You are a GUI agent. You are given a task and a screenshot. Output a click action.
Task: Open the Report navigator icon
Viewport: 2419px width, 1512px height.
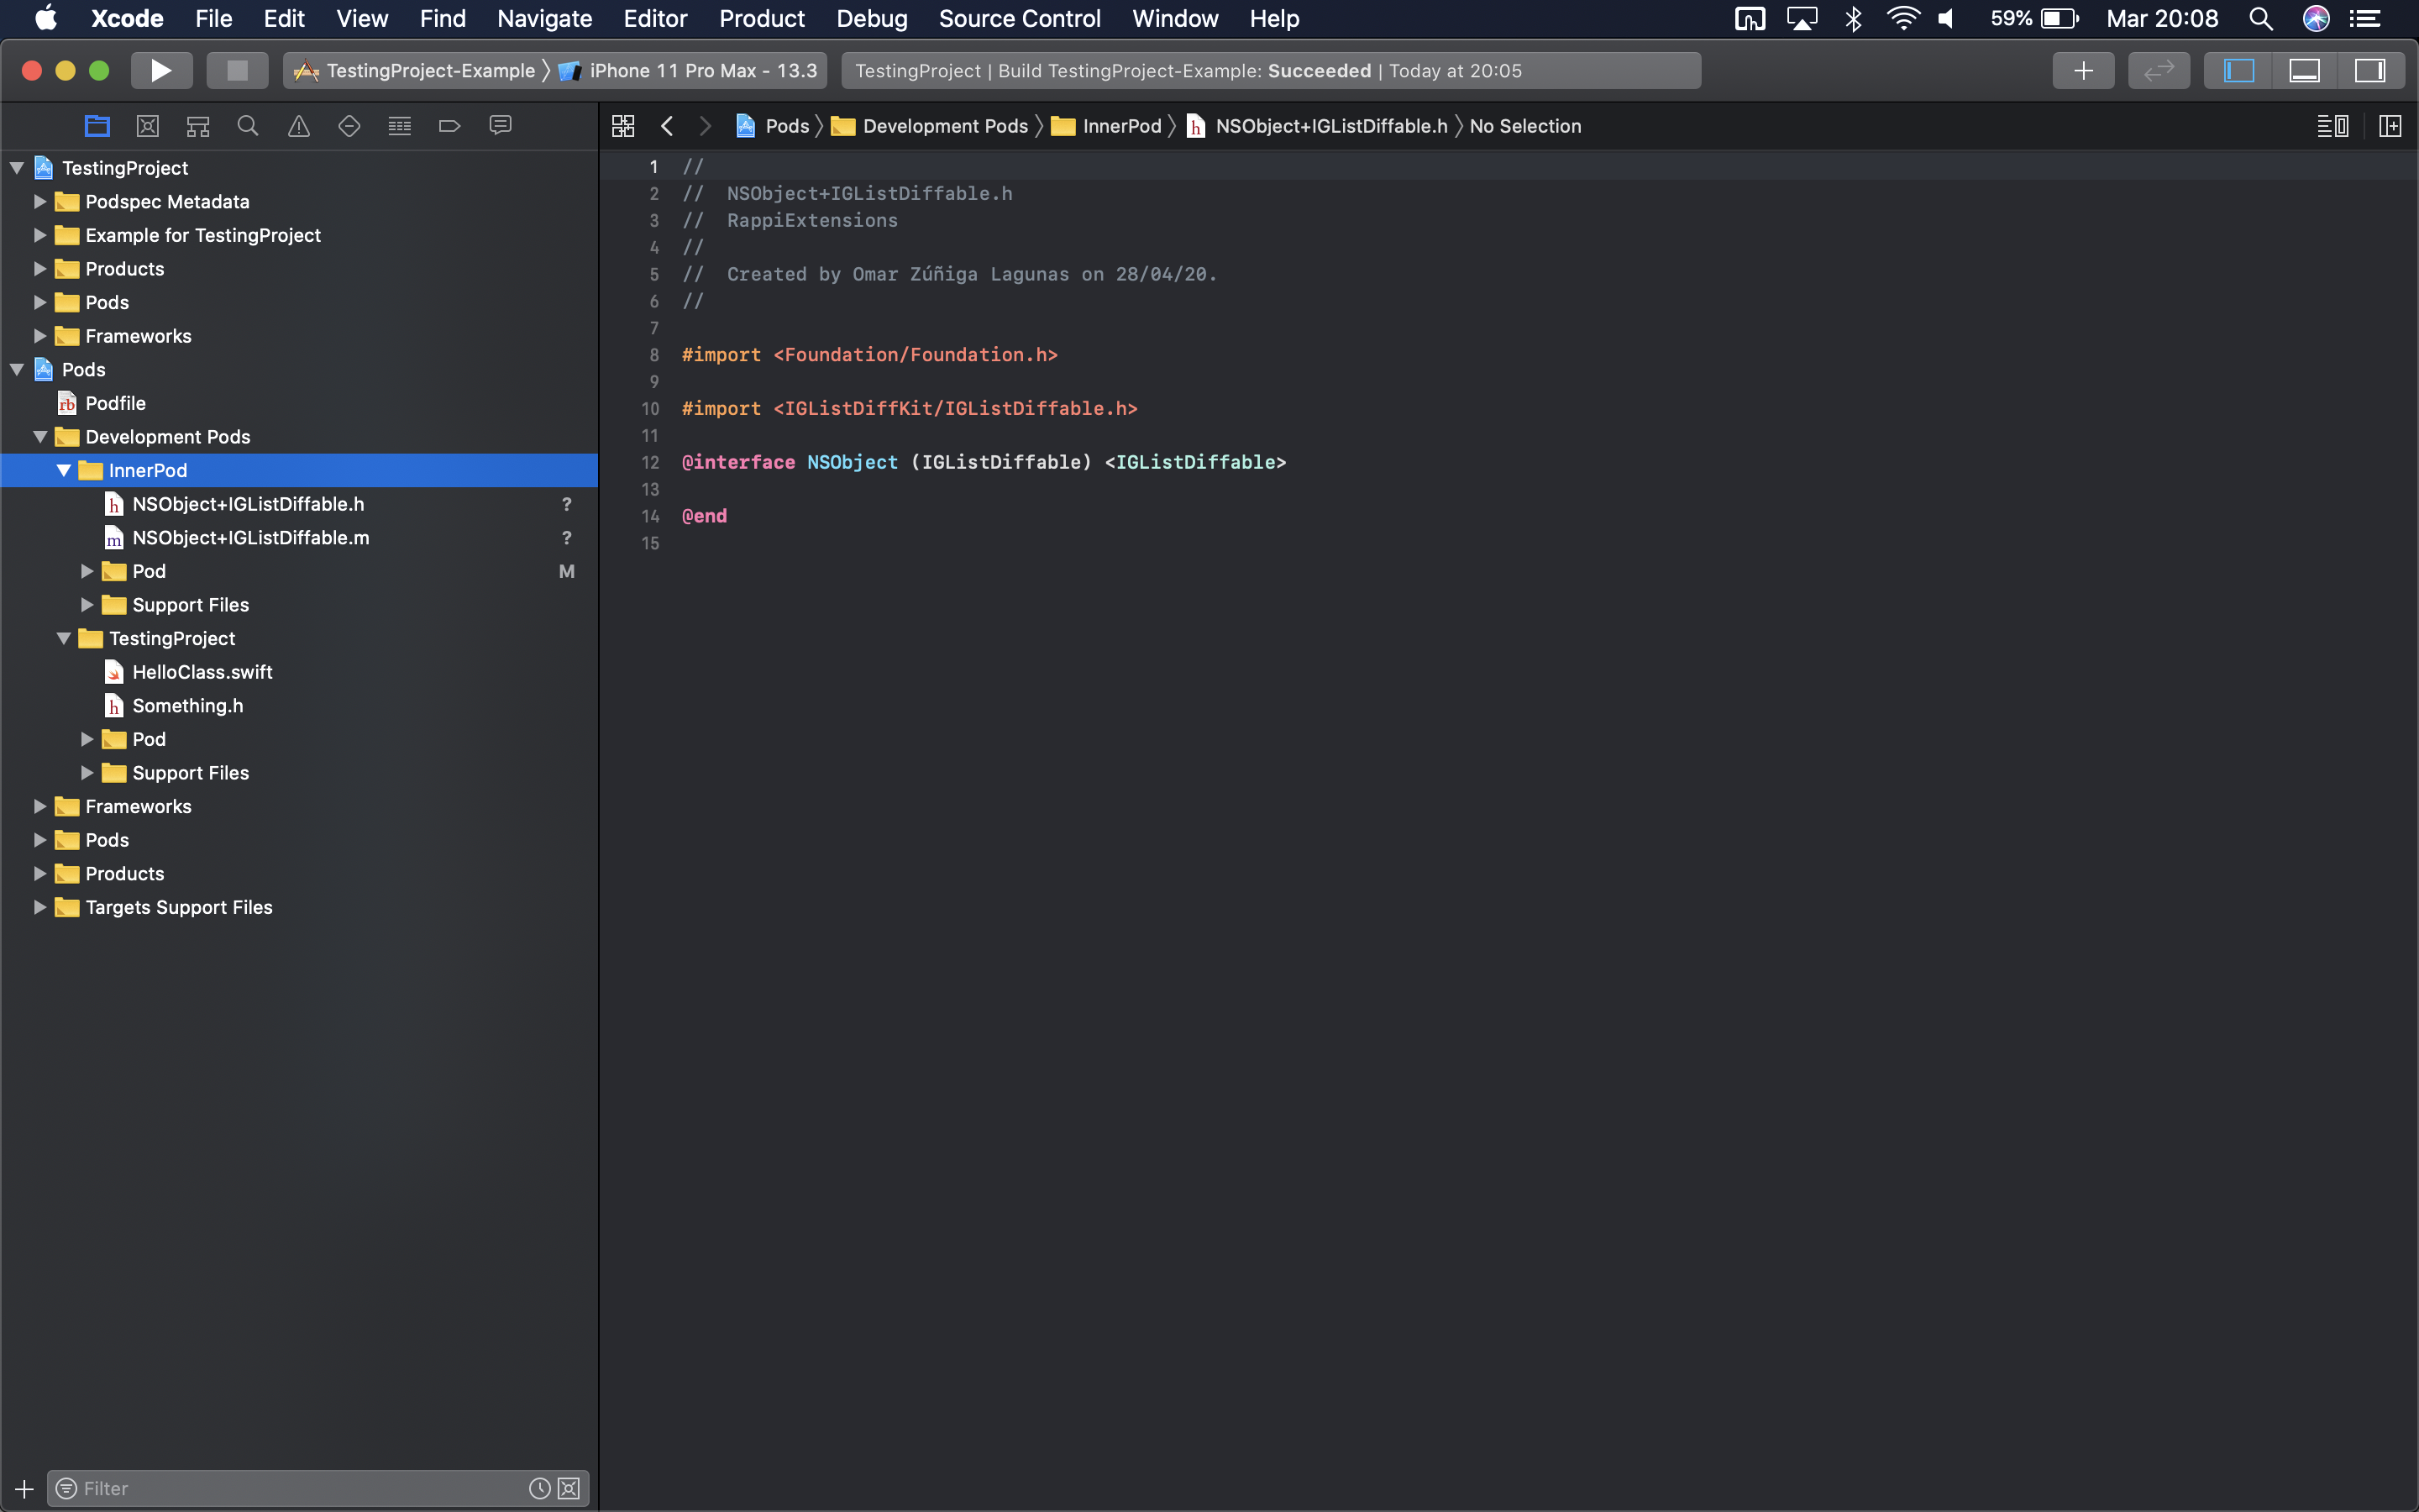coord(500,126)
